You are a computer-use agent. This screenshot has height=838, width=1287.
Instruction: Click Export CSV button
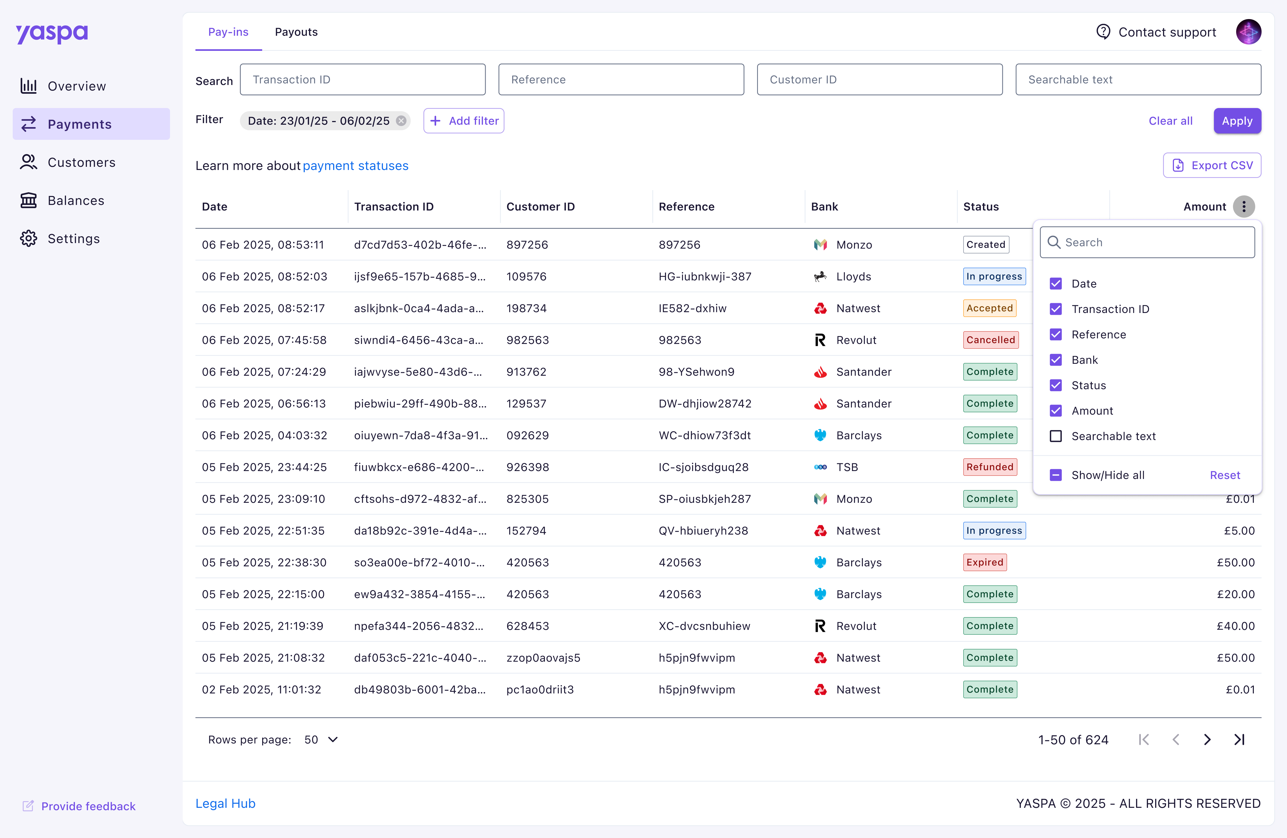tap(1212, 165)
